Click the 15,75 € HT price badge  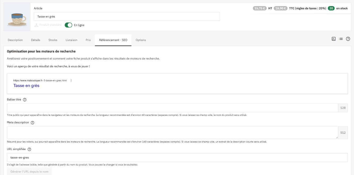click(260, 8)
